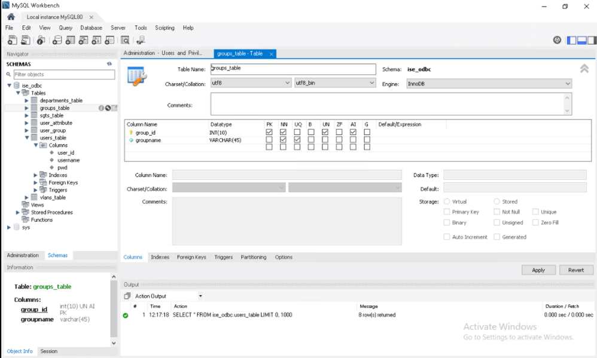
Task: Click scroll down arrow in Information panel
Action: (x=114, y=343)
